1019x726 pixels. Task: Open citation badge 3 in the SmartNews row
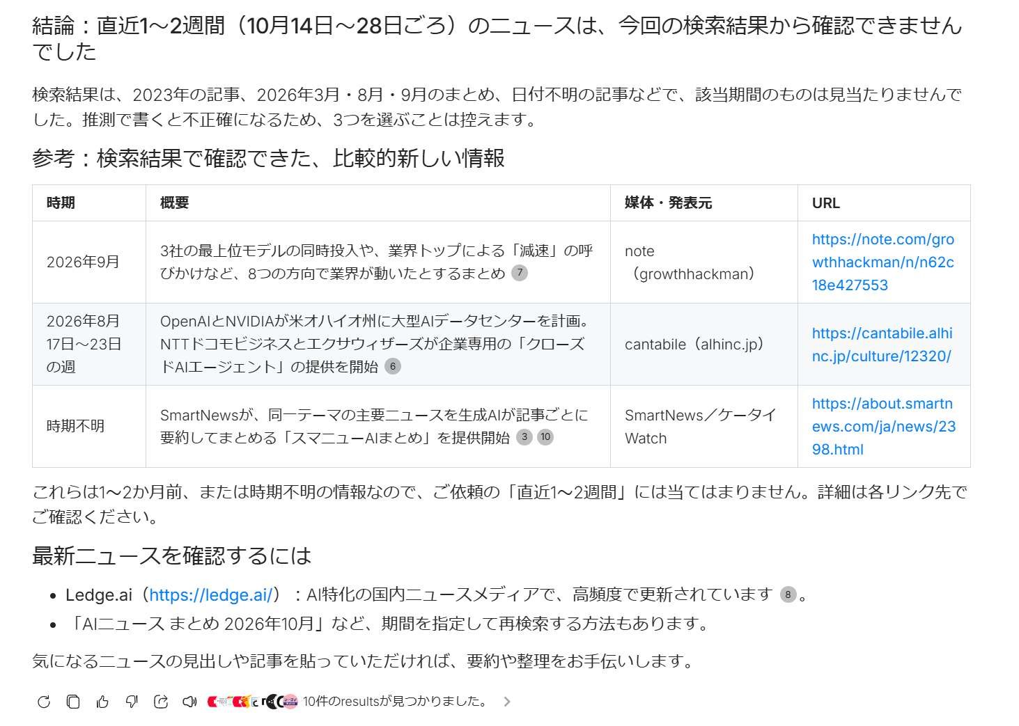coord(524,437)
